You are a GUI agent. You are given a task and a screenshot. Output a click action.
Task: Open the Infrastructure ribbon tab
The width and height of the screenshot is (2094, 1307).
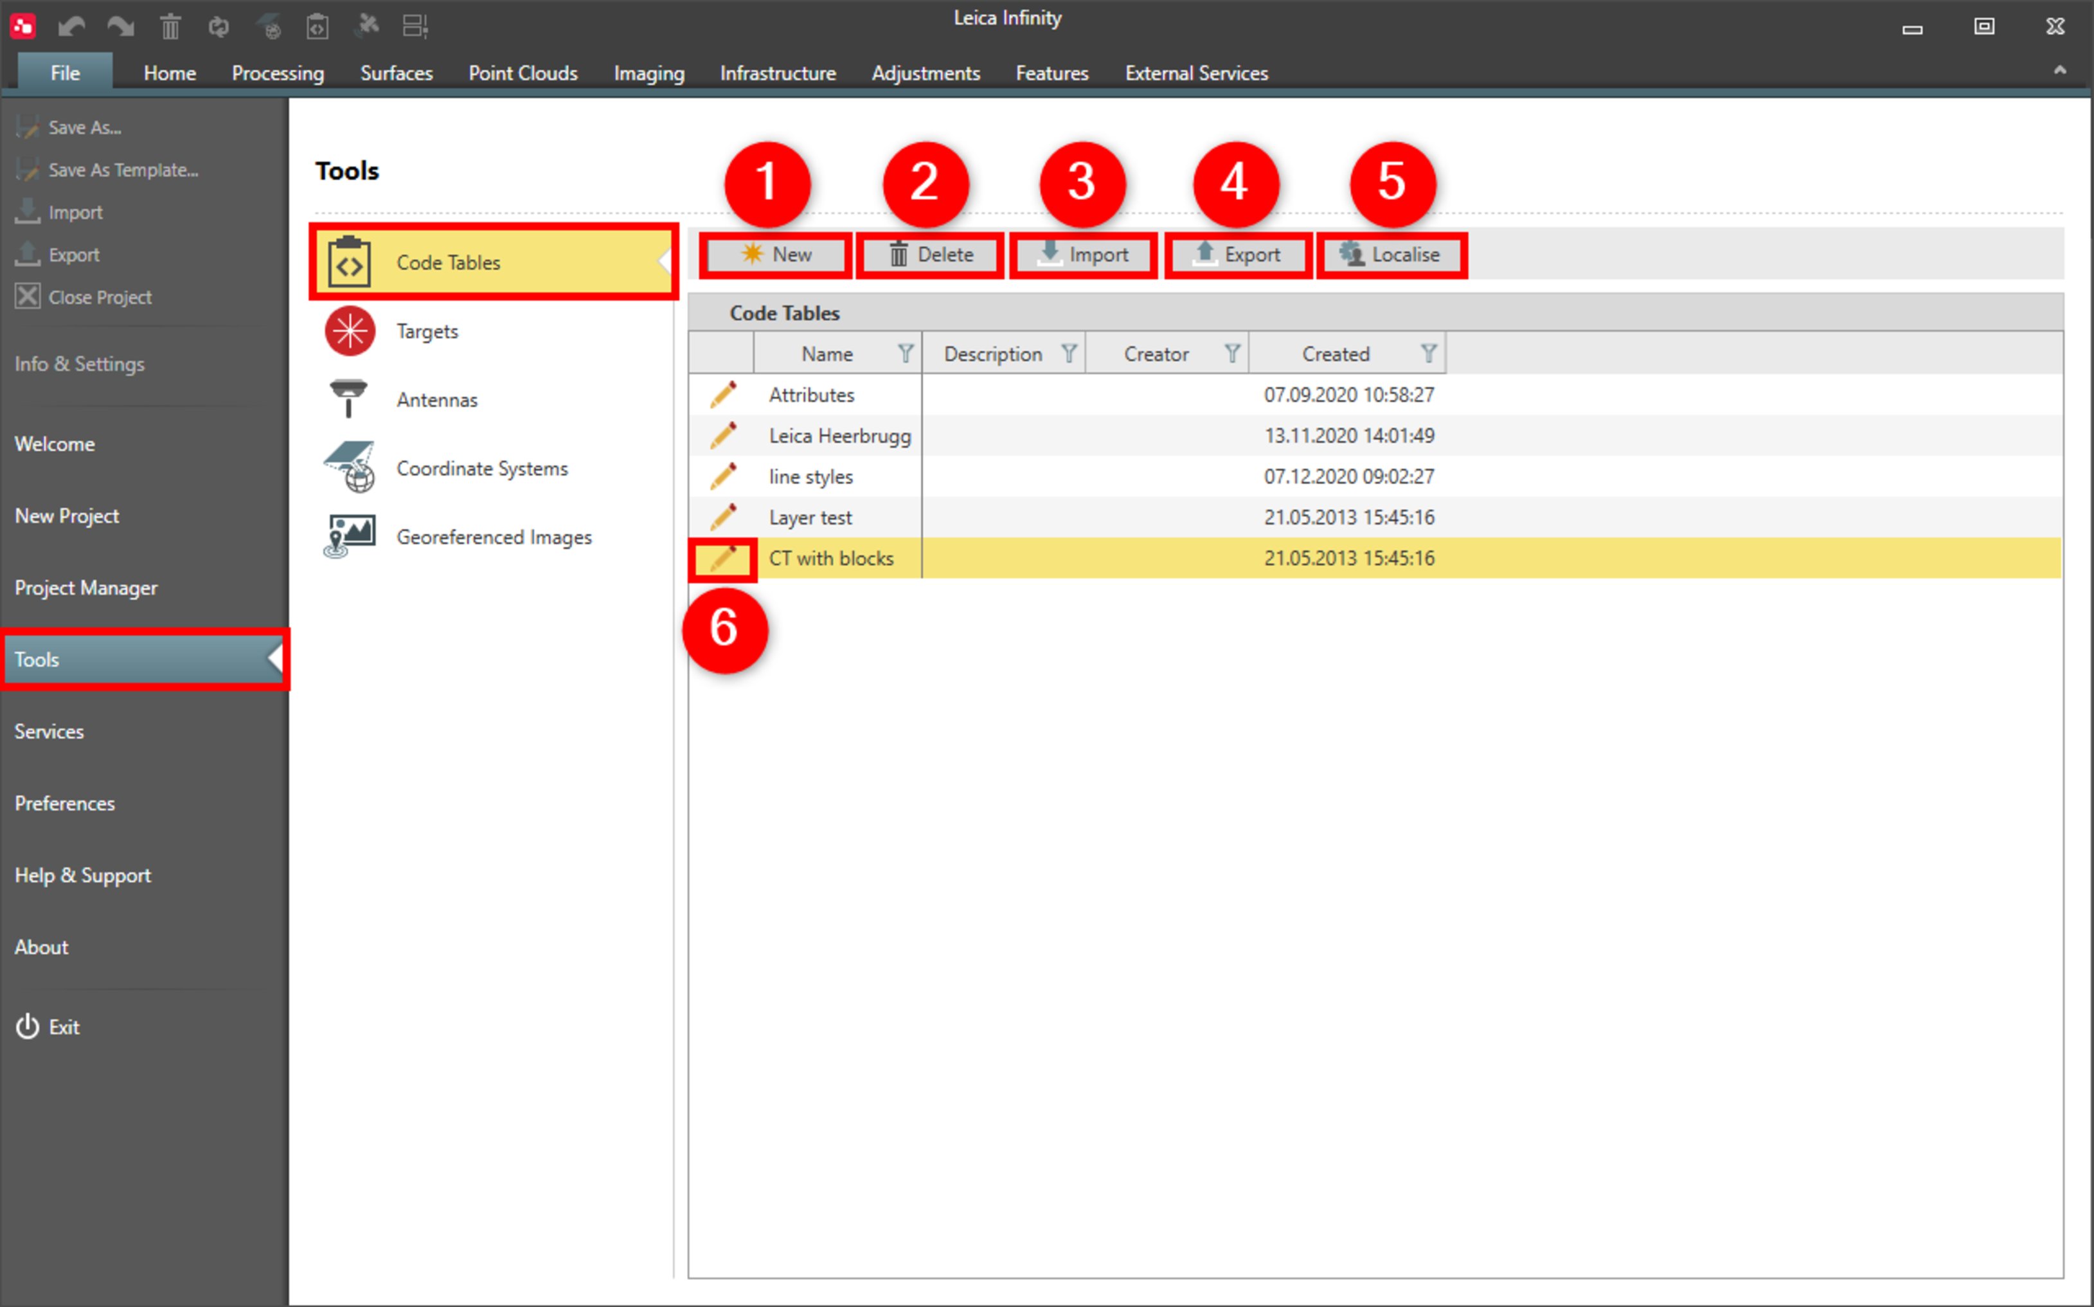click(x=778, y=73)
